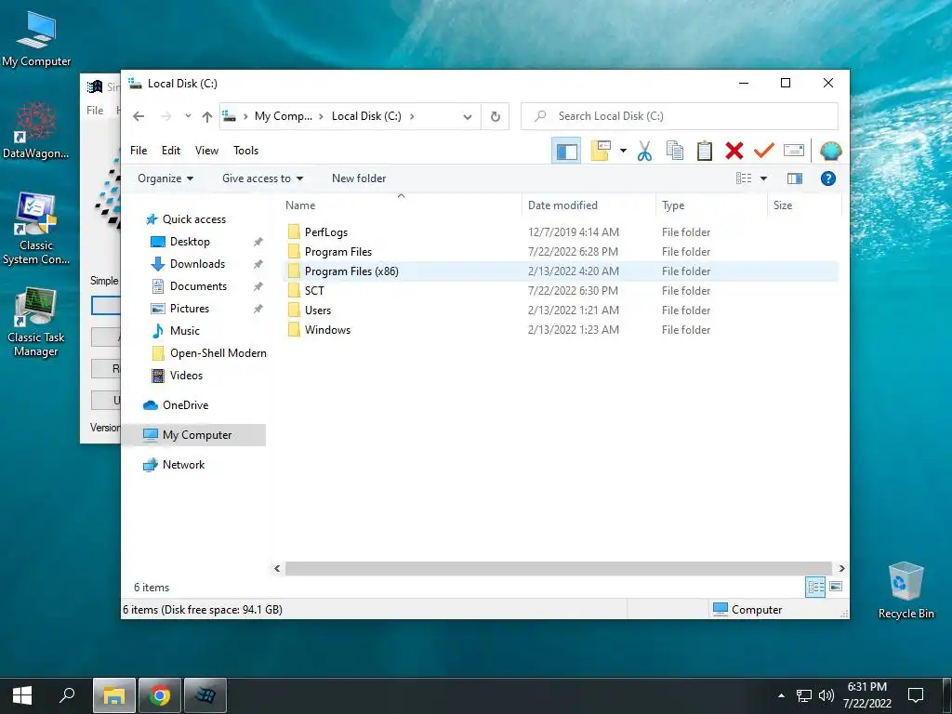This screenshot has height=714, width=952.
Task: Click Classic Task Manager desktop icon
Action: point(36,323)
